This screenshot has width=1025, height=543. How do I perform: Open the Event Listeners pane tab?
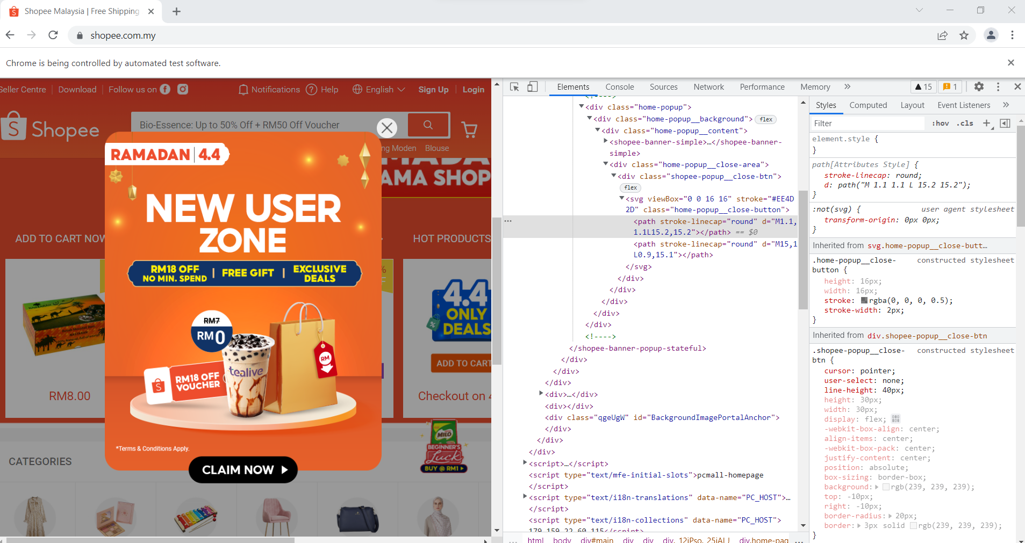click(964, 105)
